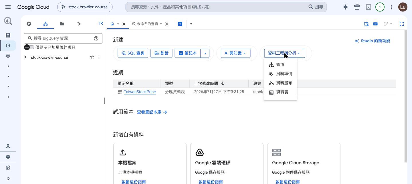Select the home tab
The image size is (412, 184).
112,24
